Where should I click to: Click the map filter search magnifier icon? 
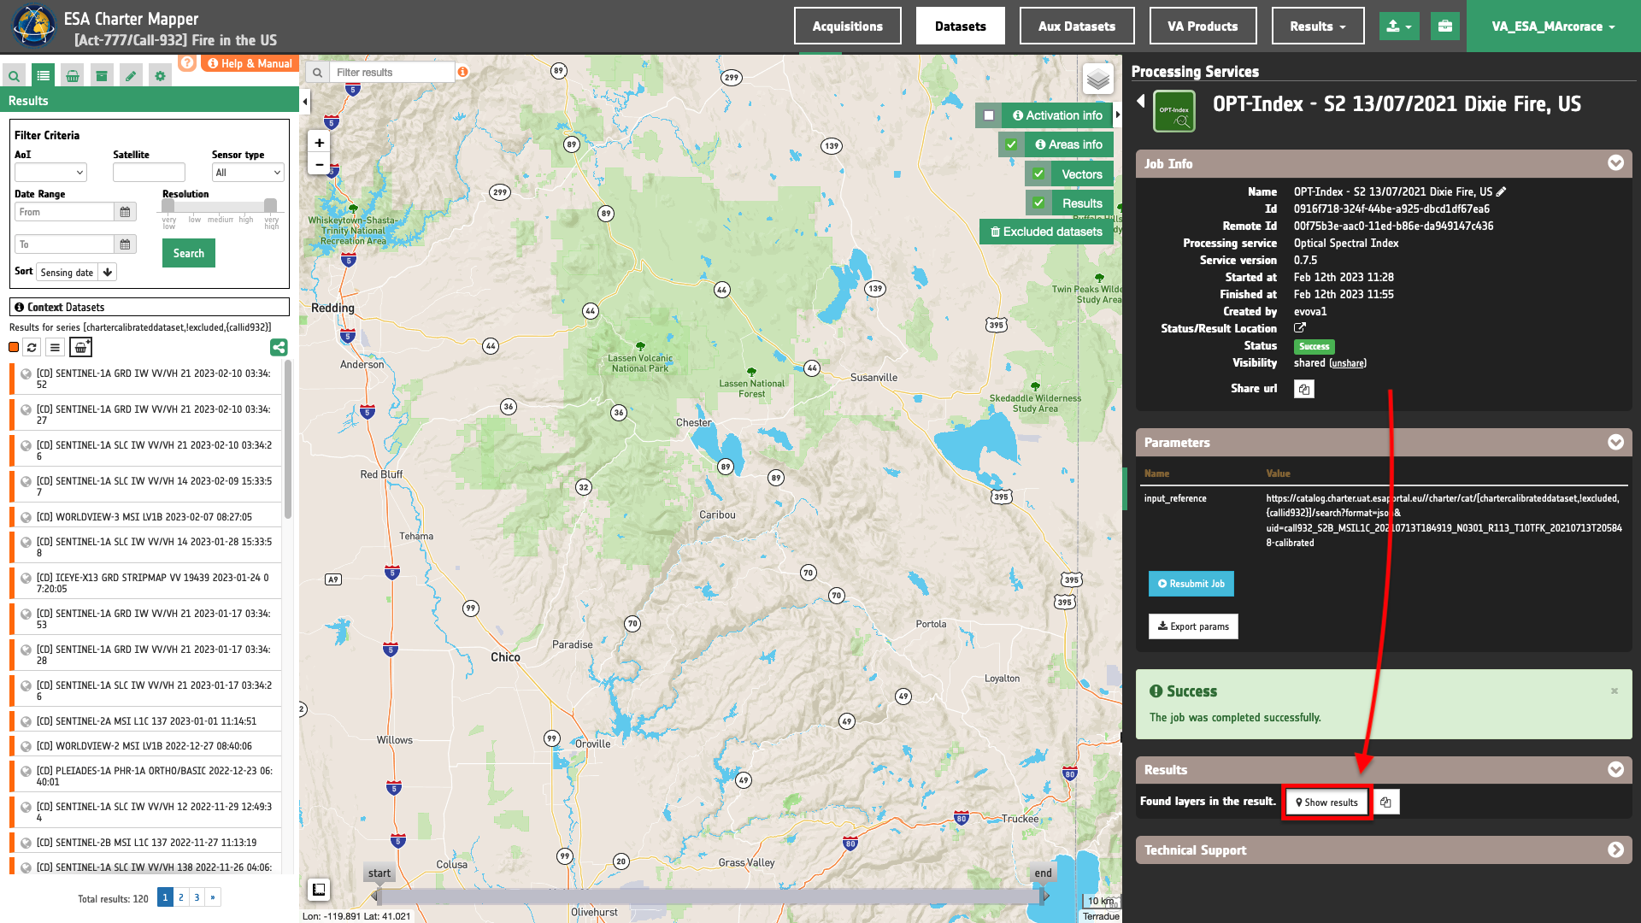[x=317, y=73]
